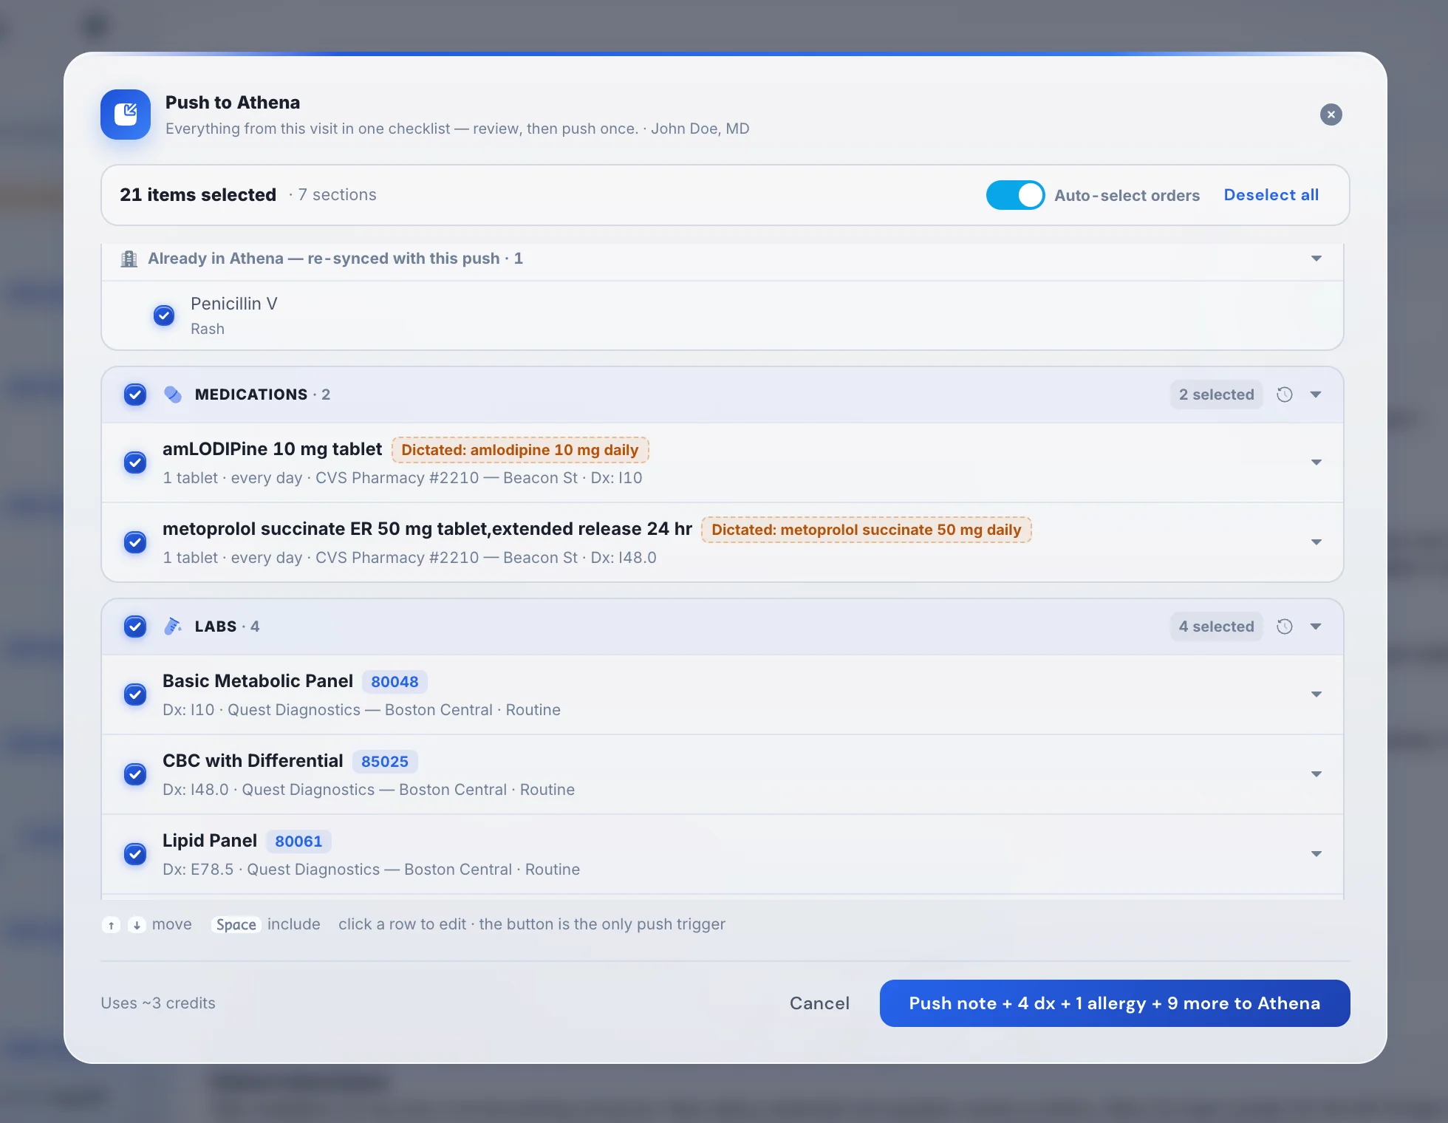
Task: Click Lipid Panel title
Action: coord(210,841)
